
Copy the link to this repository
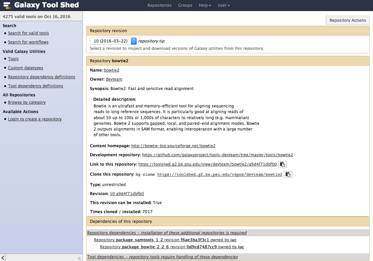(282, 164)
